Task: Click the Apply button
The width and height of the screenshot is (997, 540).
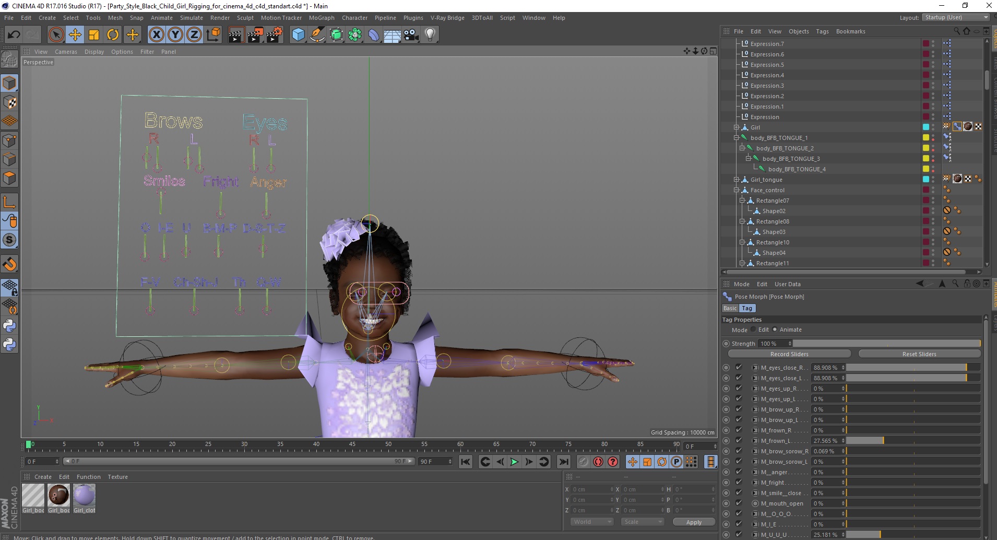Action: pos(694,522)
